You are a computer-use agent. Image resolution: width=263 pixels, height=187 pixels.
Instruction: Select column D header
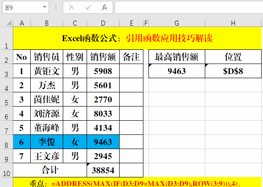point(103,23)
